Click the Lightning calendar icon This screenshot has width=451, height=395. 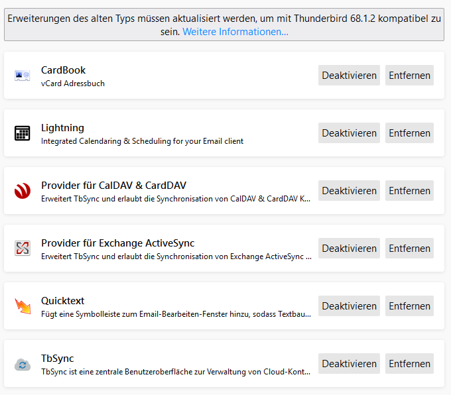click(x=22, y=133)
